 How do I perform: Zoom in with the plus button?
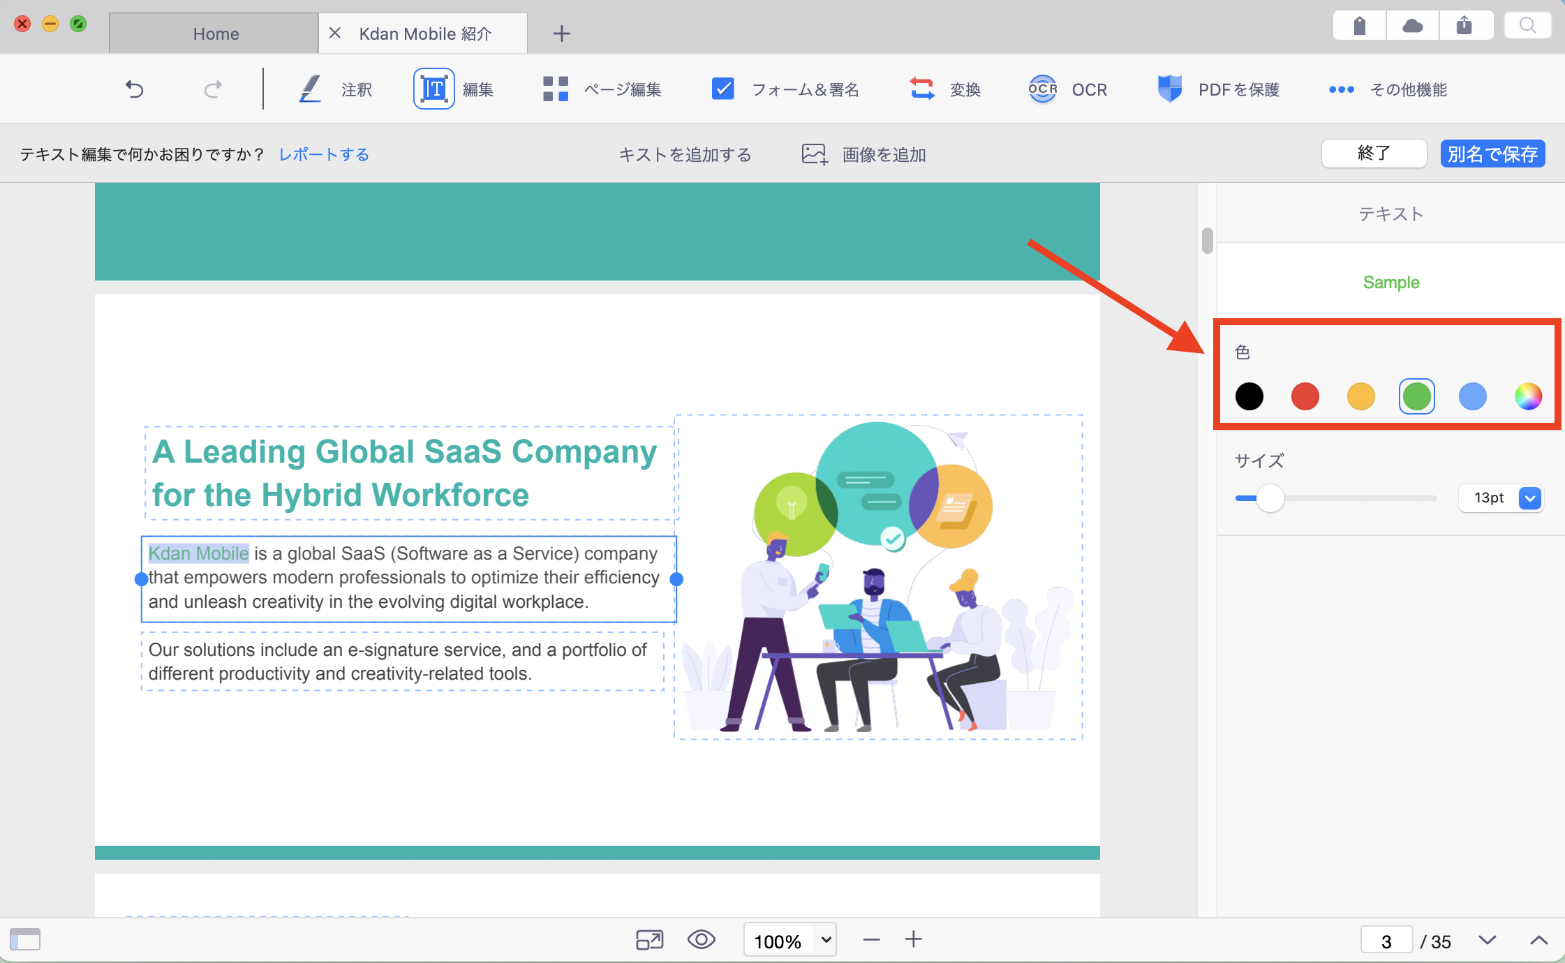point(914,939)
